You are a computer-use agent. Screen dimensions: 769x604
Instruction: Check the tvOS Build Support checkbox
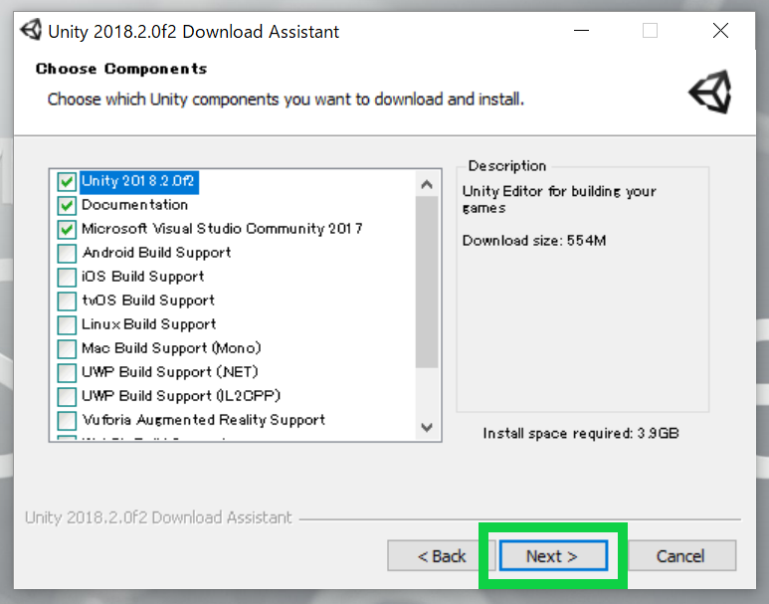coord(67,301)
